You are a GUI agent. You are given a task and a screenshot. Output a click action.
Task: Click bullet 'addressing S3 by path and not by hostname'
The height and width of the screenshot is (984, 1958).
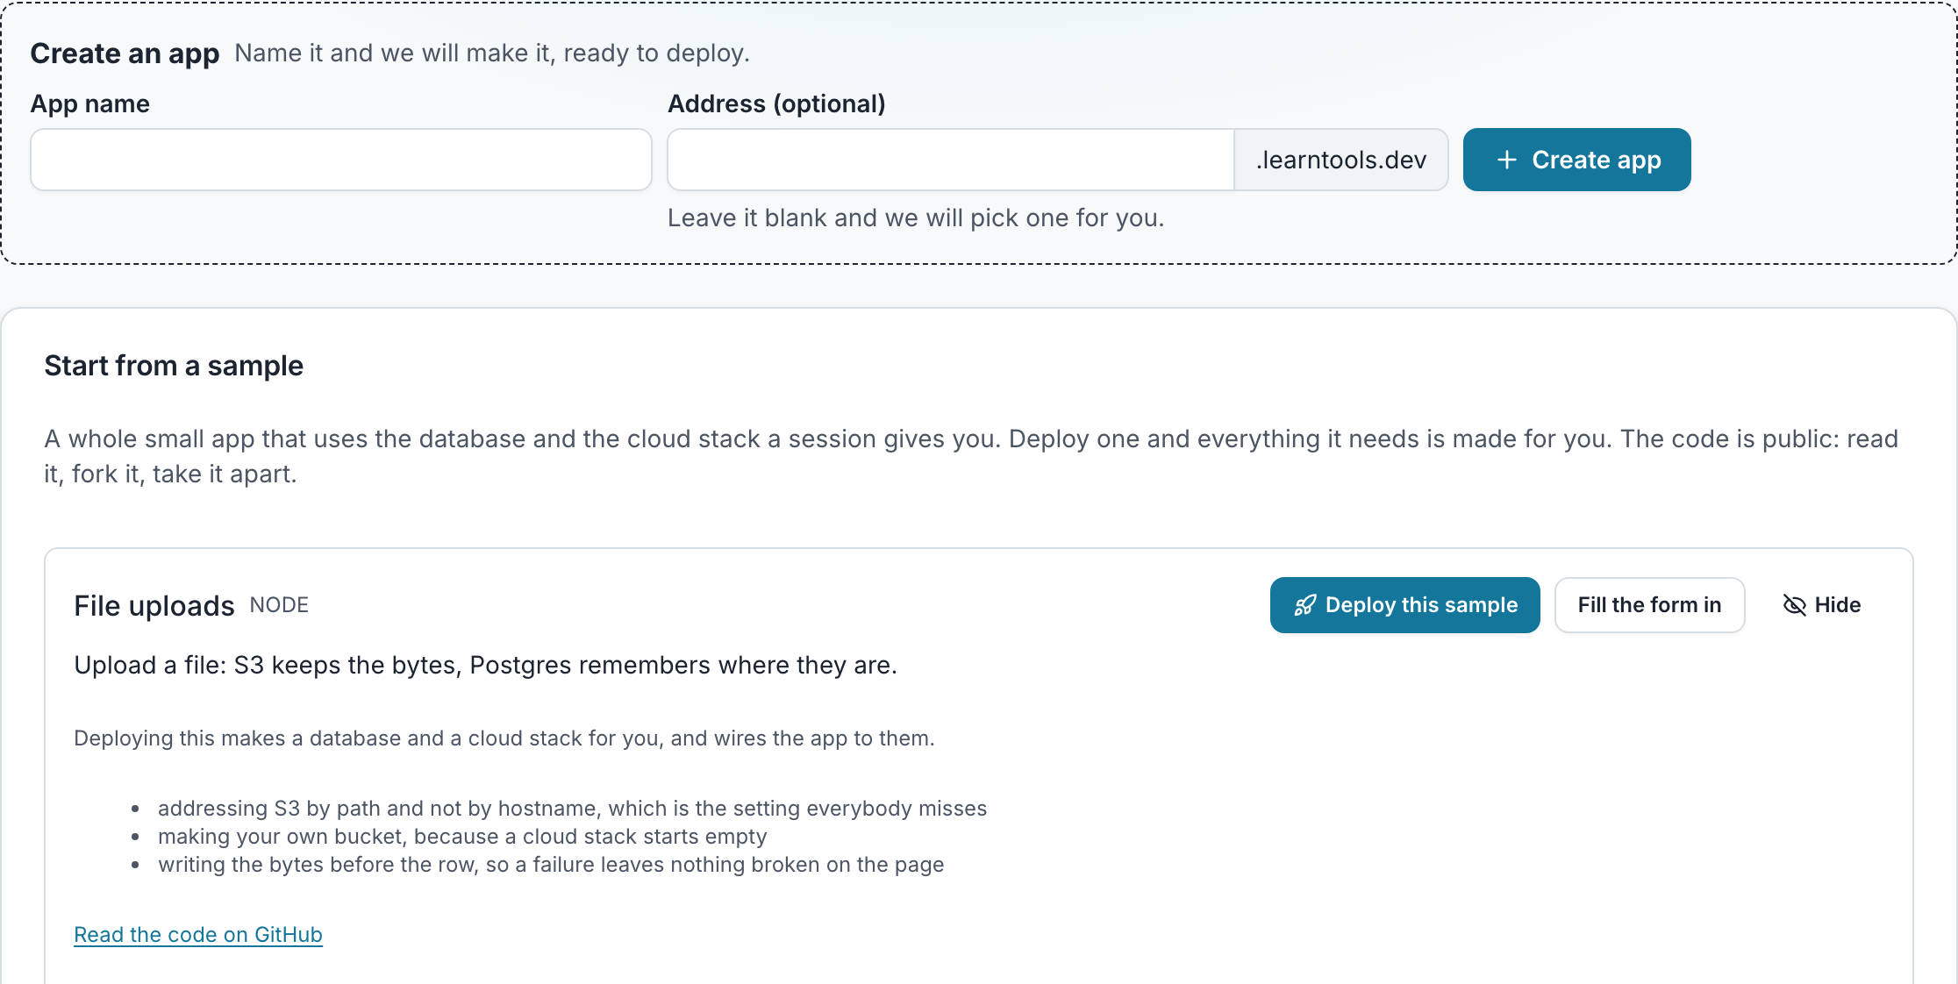pos(572,808)
